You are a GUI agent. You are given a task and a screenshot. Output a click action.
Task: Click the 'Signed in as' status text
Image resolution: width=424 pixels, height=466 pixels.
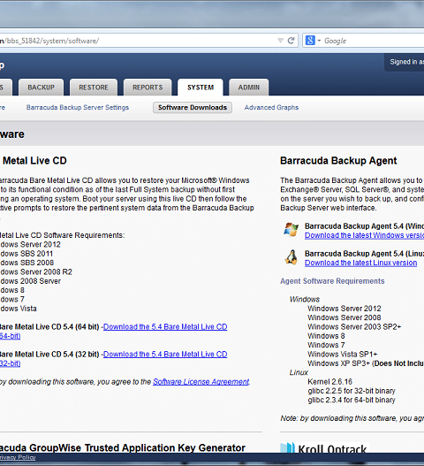point(407,62)
